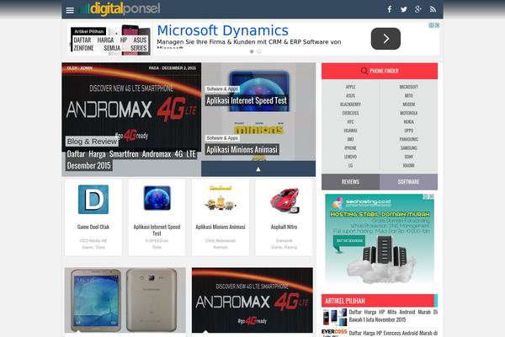505x337 pixels.
Task: Open the Game Duel Otak app icon
Action: click(x=93, y=200)
